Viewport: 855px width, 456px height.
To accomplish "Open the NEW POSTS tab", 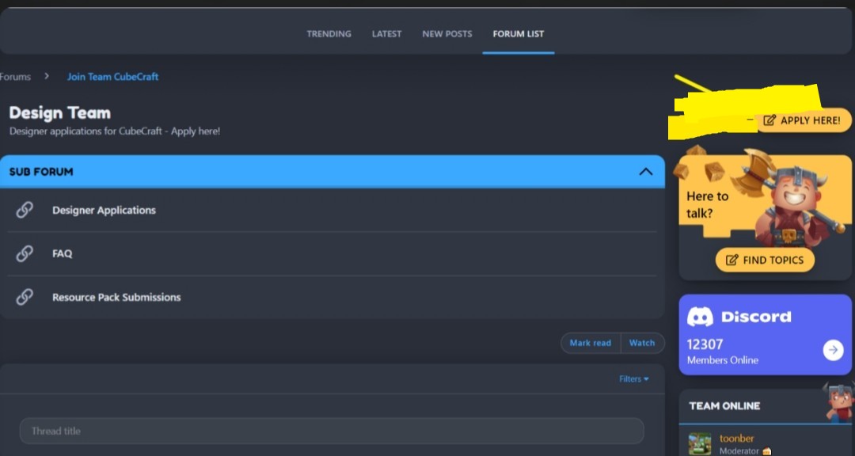I will click(x=447, y=34).
